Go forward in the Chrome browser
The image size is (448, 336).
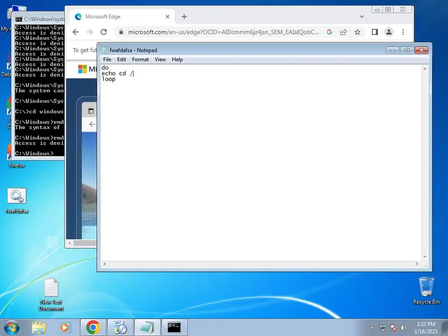tap(89, 32)
